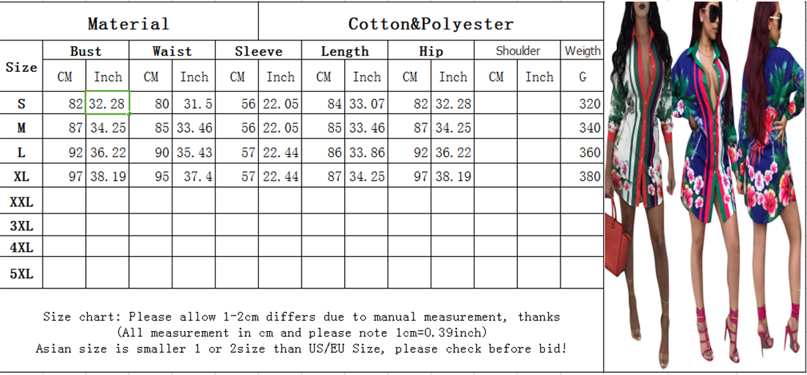Select the Shoulder header cell
This screenshot has width=807, height=375.
[517, 51]
